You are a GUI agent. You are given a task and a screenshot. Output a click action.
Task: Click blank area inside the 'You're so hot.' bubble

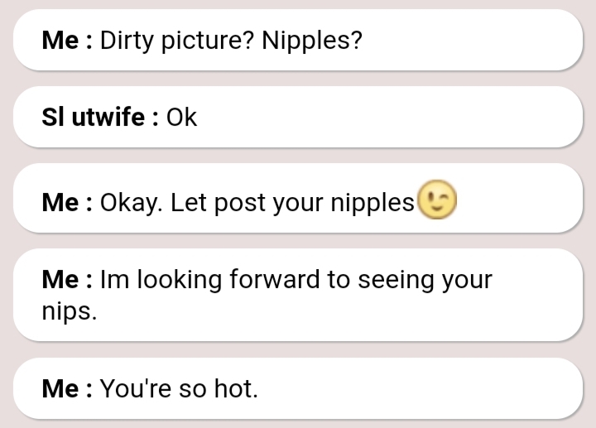click(414, 388)
